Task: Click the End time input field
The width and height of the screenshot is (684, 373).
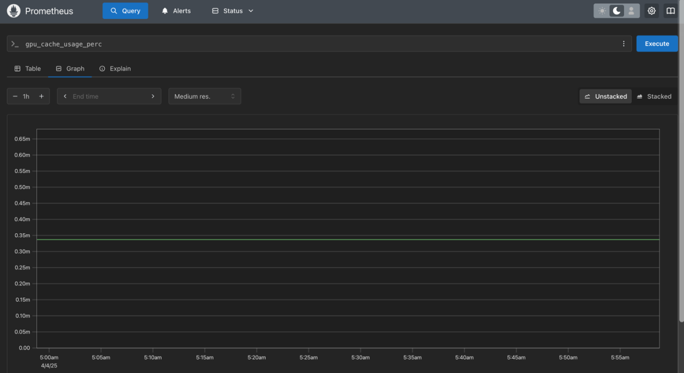Action: [109, 96]
